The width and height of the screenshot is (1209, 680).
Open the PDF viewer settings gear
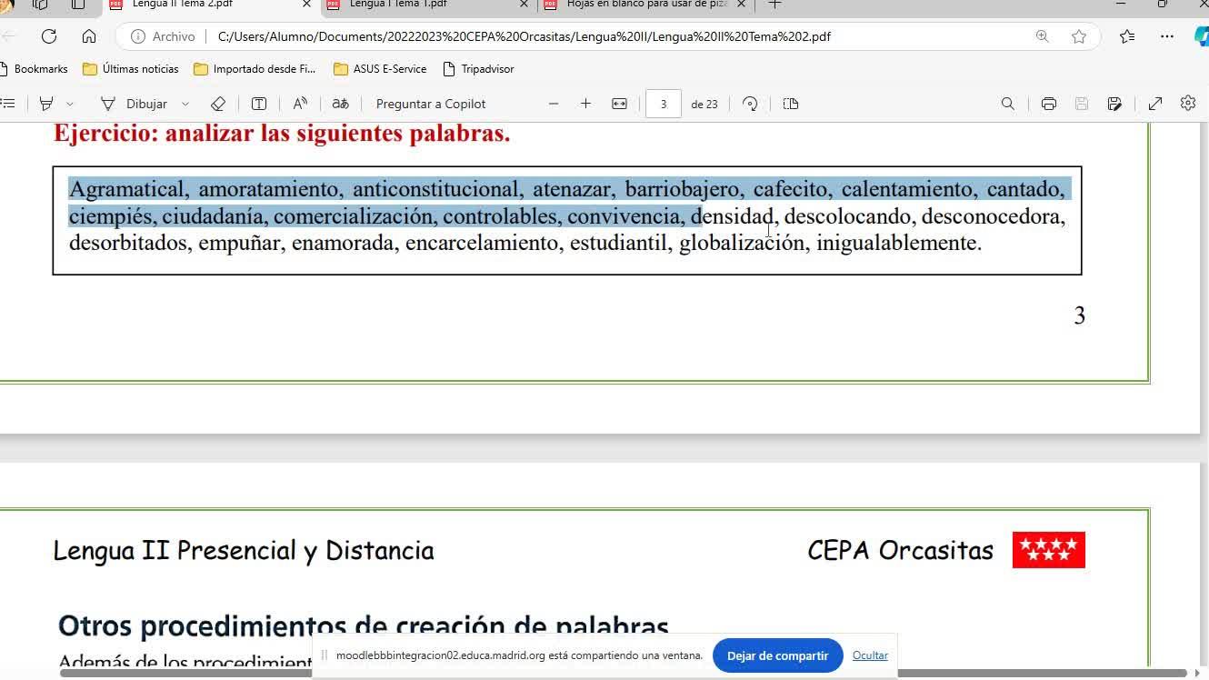1188,104
